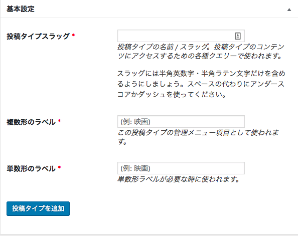Click the line starting スラッグには半角英数字
This screenshot has width=298, height=236.
coord(201,73)
